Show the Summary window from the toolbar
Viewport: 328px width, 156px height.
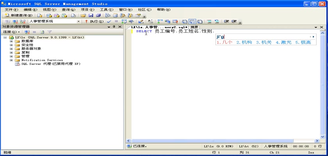[115, 16]
